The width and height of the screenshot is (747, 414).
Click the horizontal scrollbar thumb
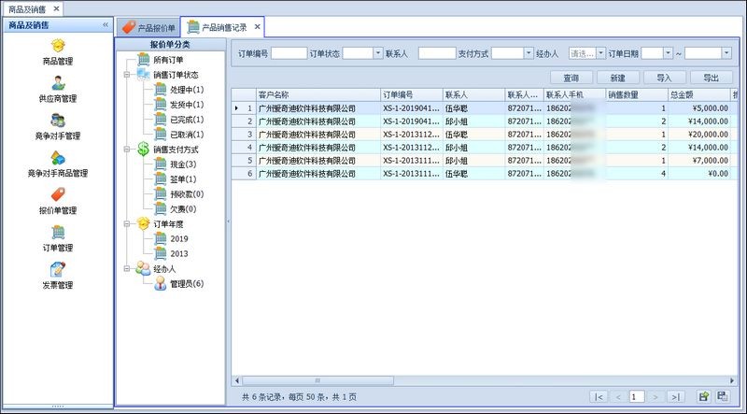pyautogui.click(x=317, y=380)
